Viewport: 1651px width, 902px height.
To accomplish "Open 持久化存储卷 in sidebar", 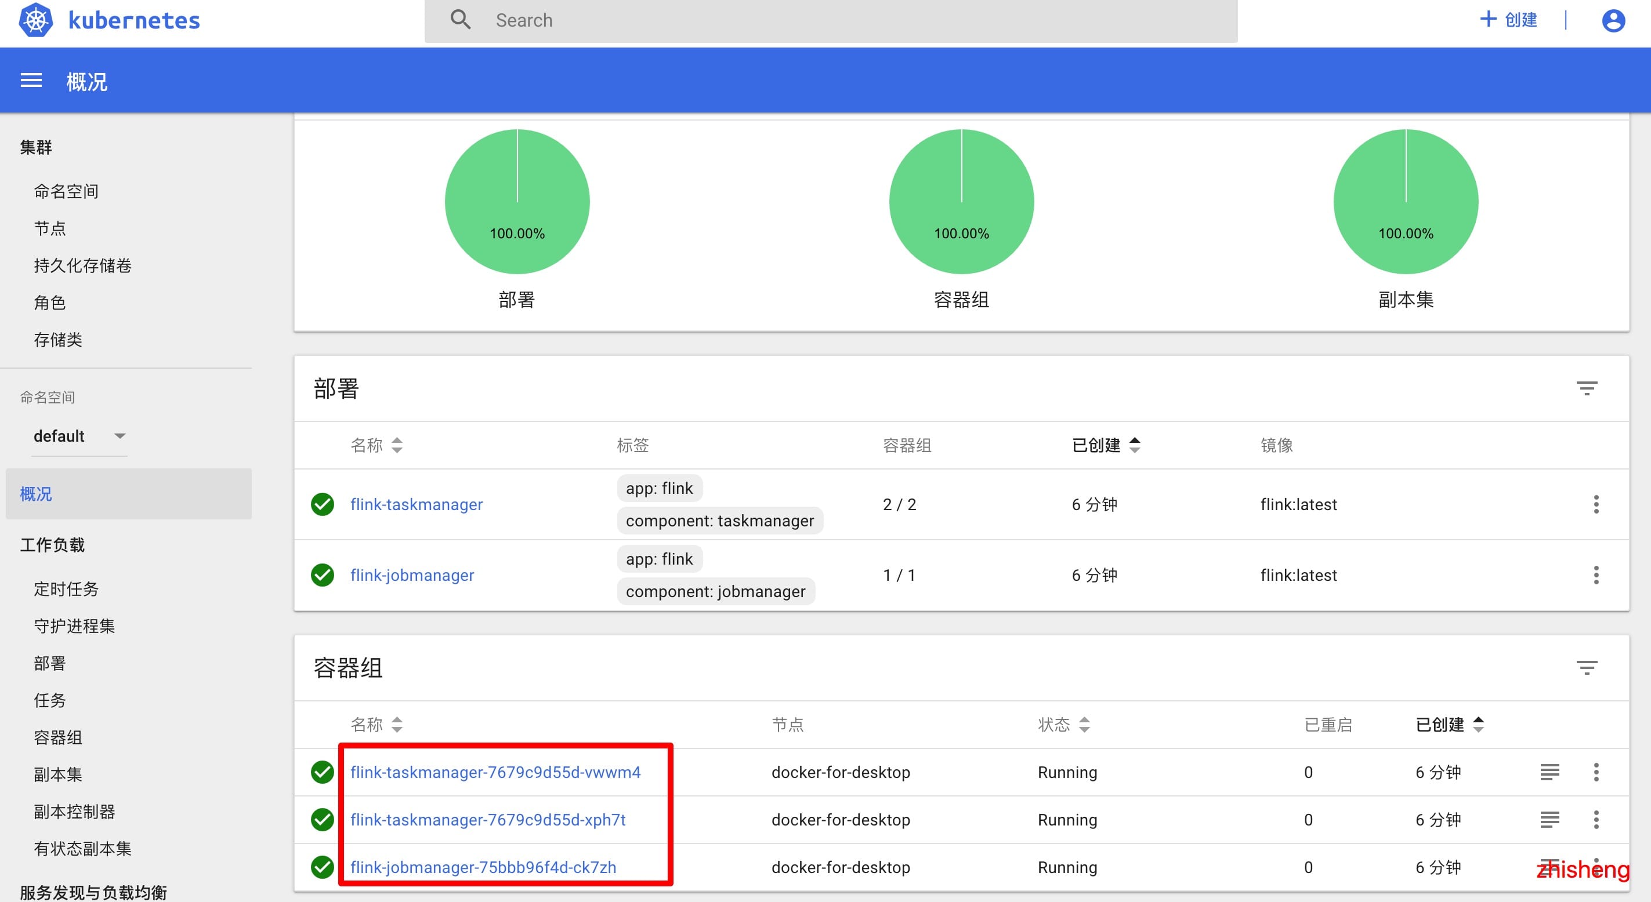I will (83, 265).
